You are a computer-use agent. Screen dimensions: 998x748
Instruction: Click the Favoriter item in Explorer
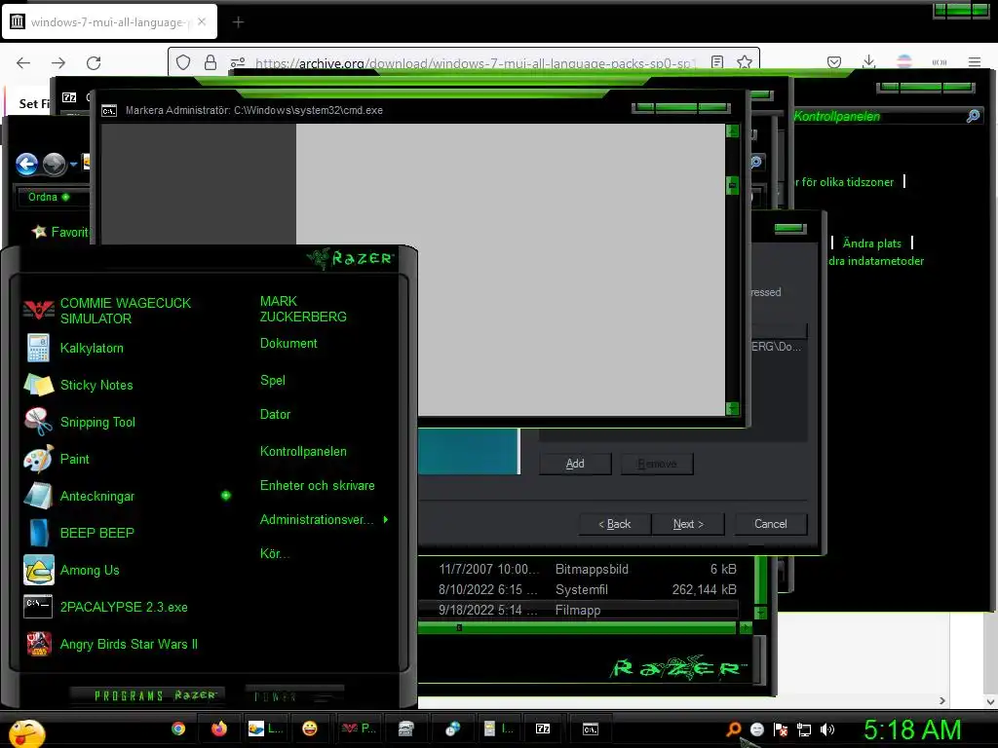[60, 232]
